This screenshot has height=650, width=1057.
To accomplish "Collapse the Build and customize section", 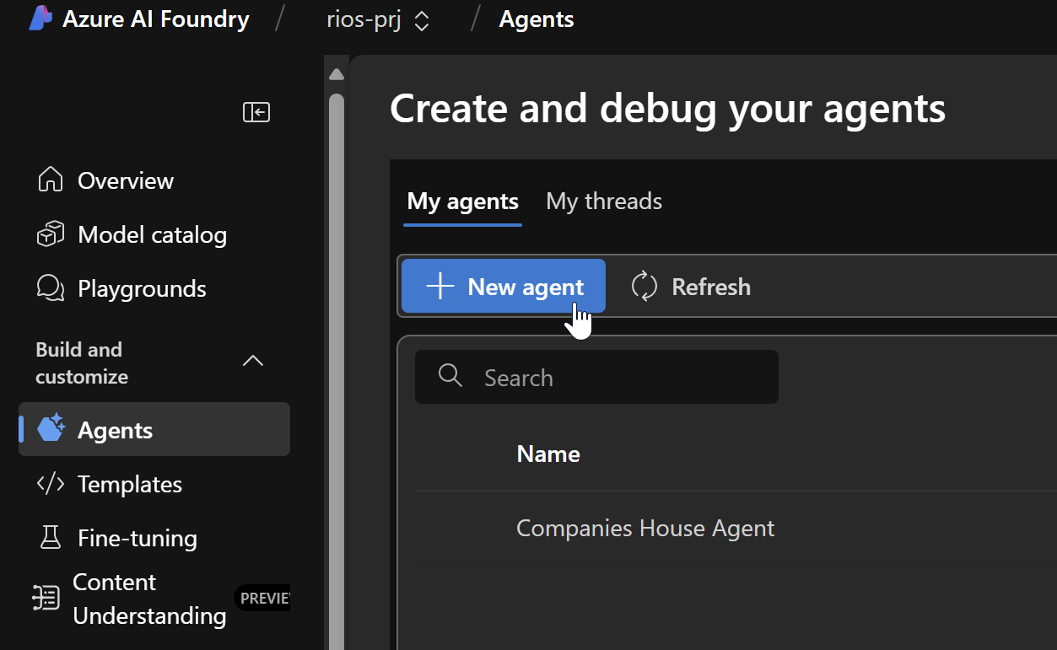I will (x=253, y=361).
